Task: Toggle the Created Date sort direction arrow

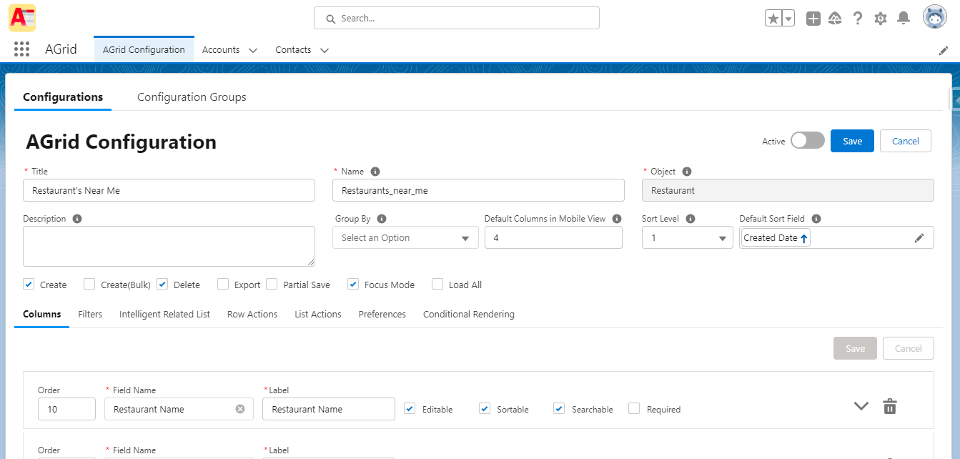Action: [803, 239]
